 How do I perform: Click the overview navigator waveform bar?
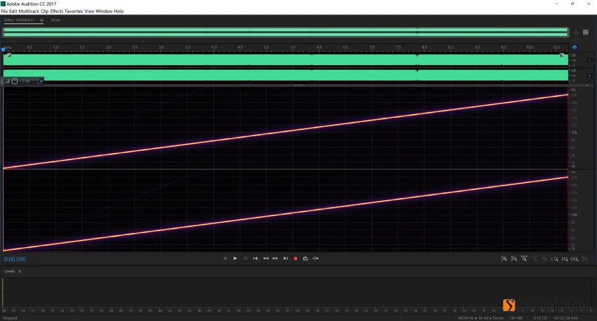[286, 32]
